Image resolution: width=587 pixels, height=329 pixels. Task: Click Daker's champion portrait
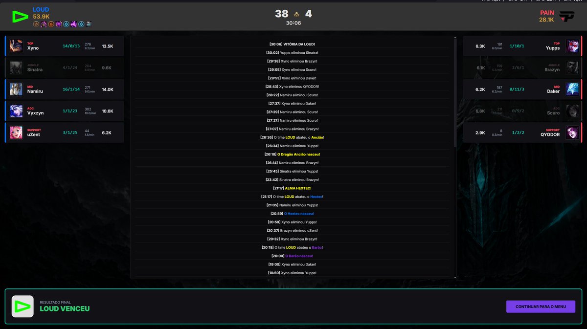572,89
